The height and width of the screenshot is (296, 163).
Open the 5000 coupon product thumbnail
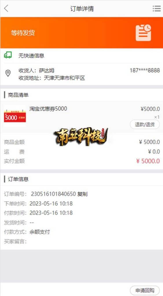15,116
